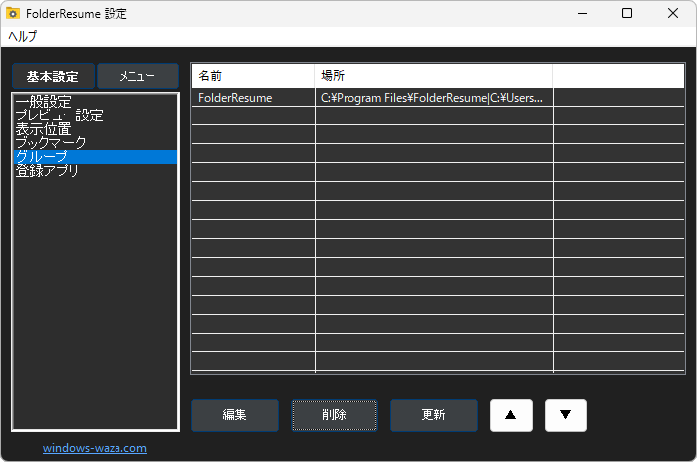Select 登録アプリ in the settings list
Image resolution: width=697 pixels, height=462 pixels.
point(96,170)
